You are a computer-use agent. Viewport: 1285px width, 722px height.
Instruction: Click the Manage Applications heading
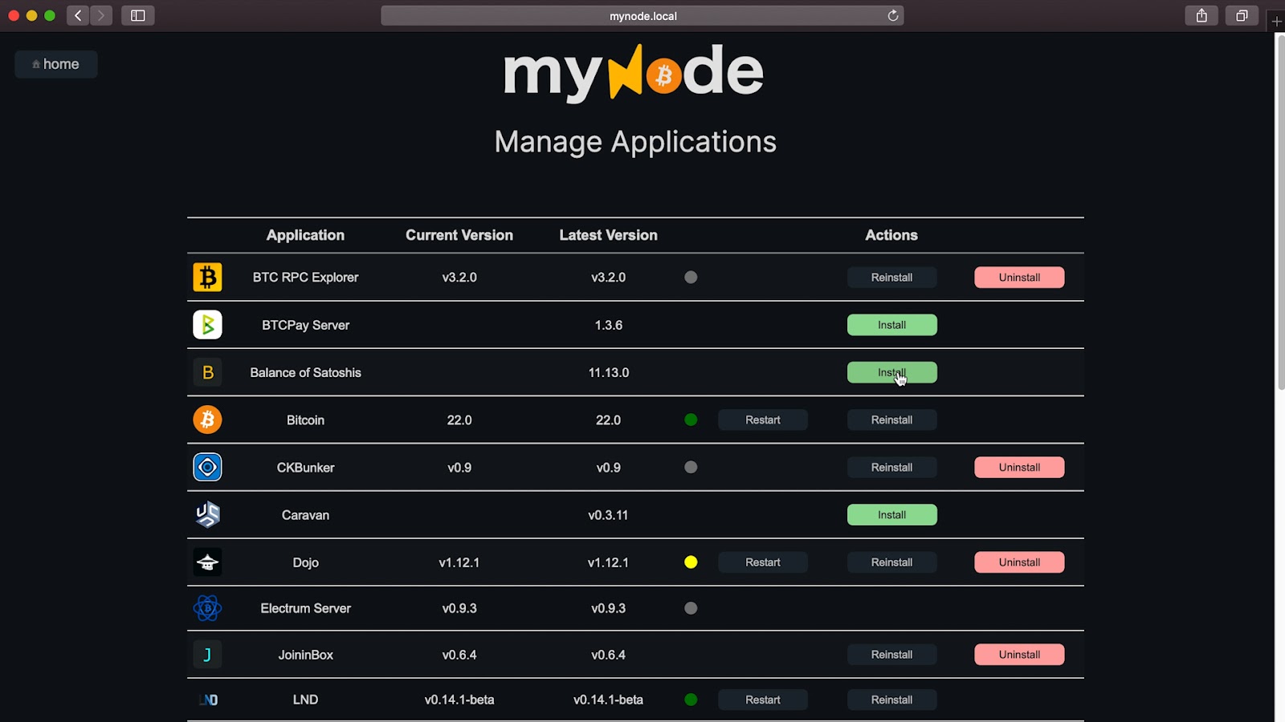[635, 142]
